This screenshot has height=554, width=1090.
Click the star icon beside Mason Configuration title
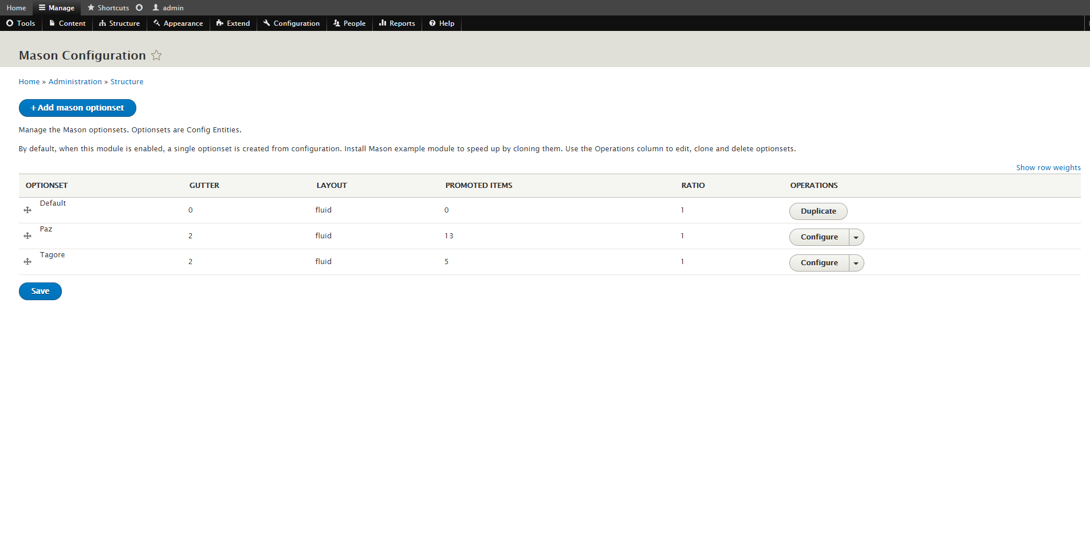tap(156, 56)
